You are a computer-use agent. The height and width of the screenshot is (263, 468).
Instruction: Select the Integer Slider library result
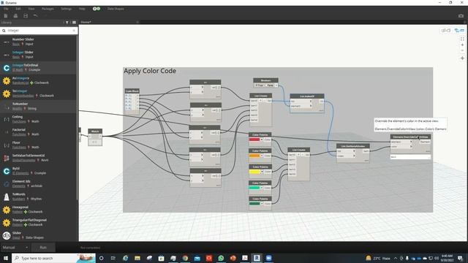(x=39, y=55)
